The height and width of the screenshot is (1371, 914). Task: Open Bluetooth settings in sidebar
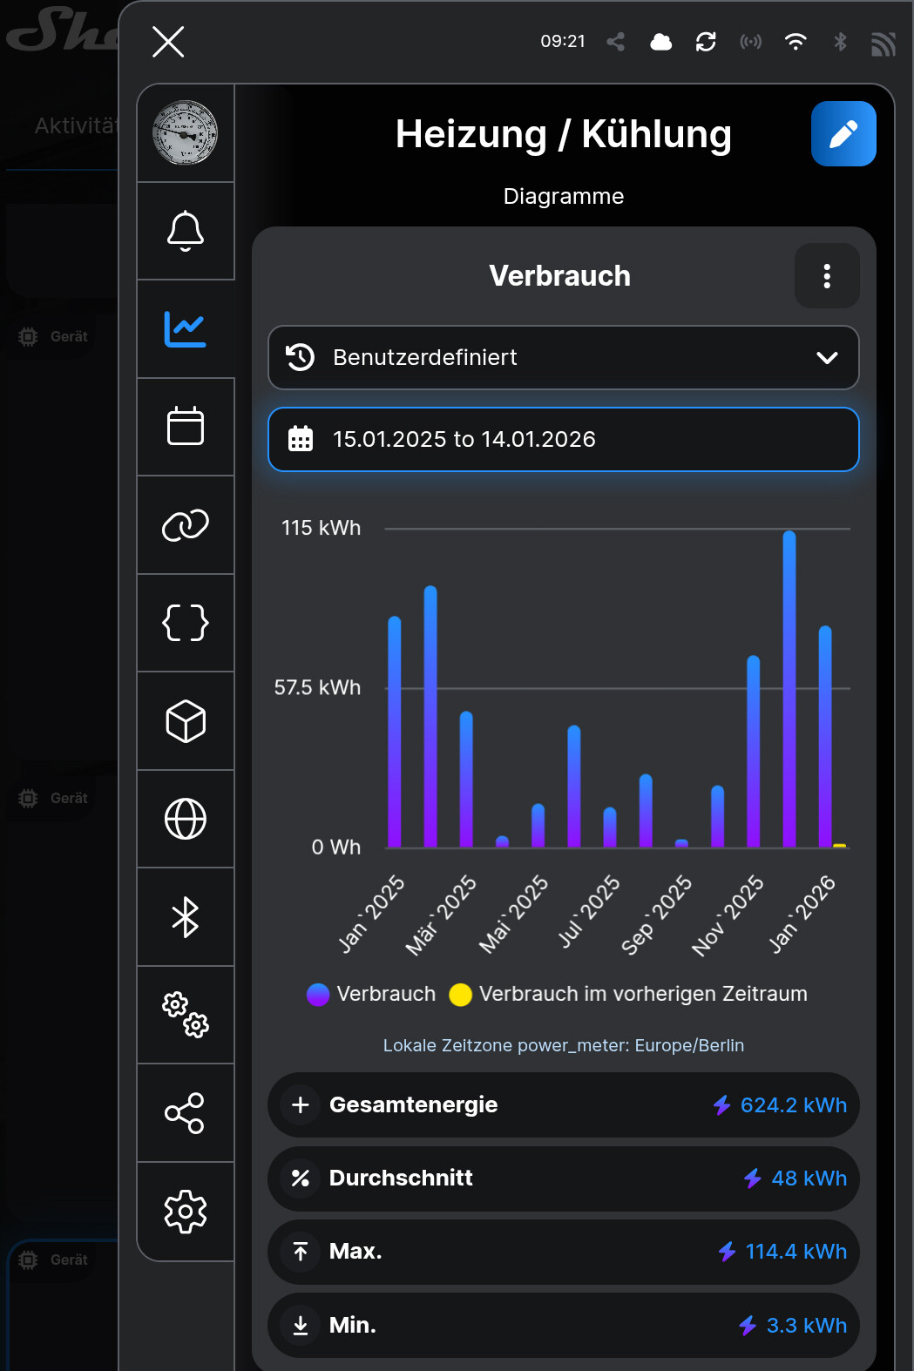click(x=186, y=917)
